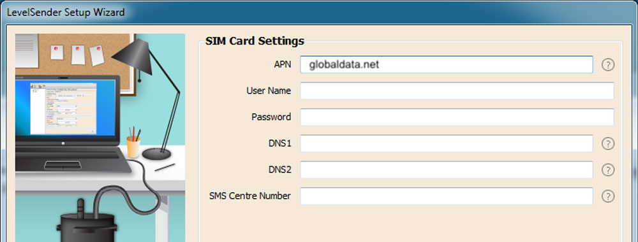Click the laptop and LevelSender illustration
Screen dimensions: 638x242
click(100, 138)
